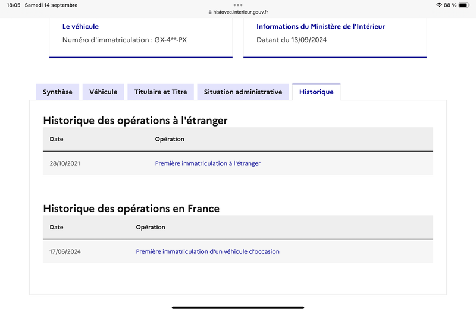This screenshot has width=476, height=312.
Task: Click the Date header in the France table
Action: [57, 227]
